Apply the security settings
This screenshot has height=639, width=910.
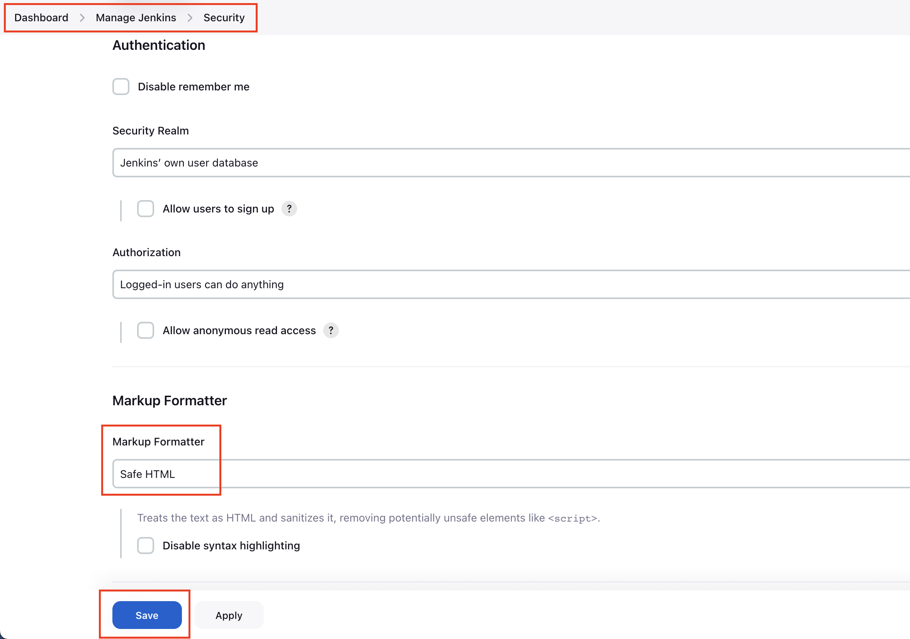click(x=229, y=615)
